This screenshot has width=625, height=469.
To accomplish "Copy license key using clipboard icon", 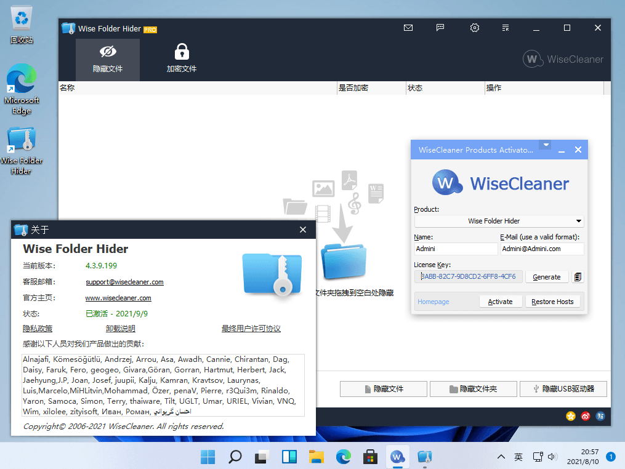I will pos(578,277).
